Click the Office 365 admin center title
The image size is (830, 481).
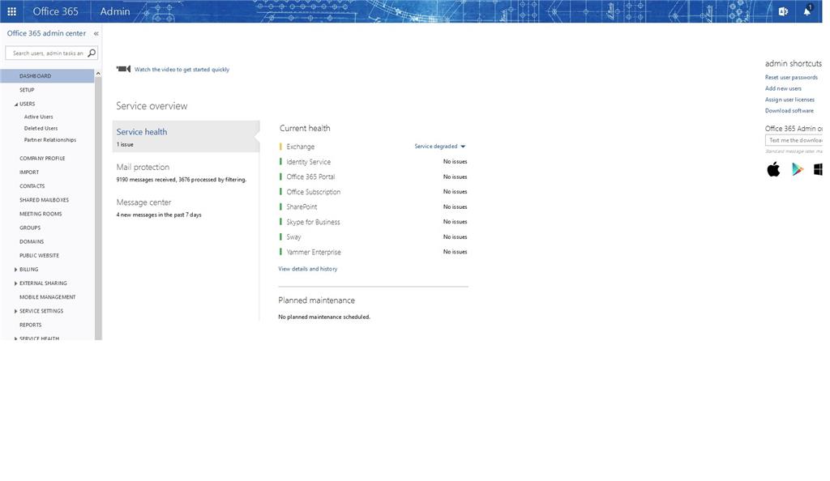[46, 33]
